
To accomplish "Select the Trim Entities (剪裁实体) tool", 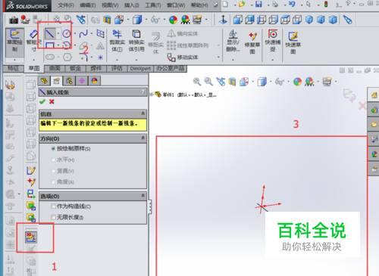I will click(x=117, y=41).
